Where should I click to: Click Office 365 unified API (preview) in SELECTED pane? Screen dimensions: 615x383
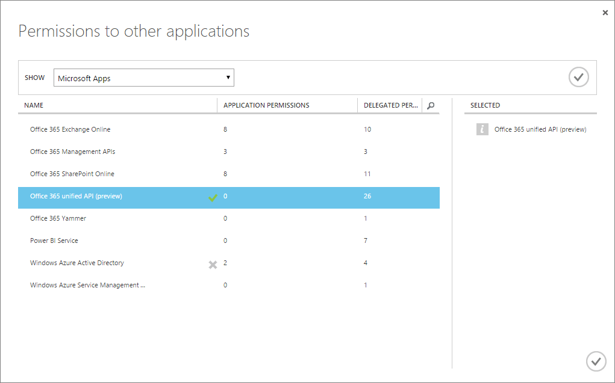540,129
